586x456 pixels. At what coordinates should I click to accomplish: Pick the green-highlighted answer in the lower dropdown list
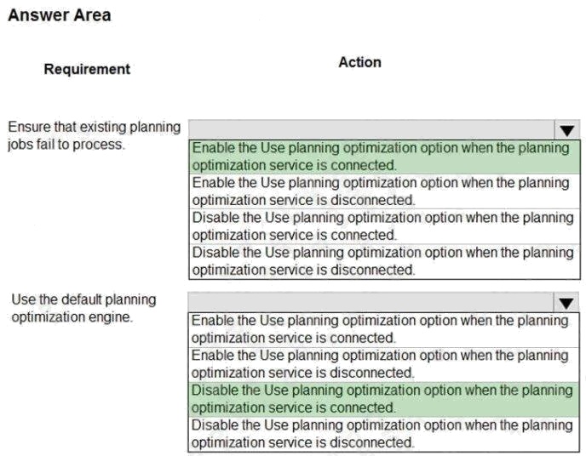pyautogui.click(x=380, y=399)
